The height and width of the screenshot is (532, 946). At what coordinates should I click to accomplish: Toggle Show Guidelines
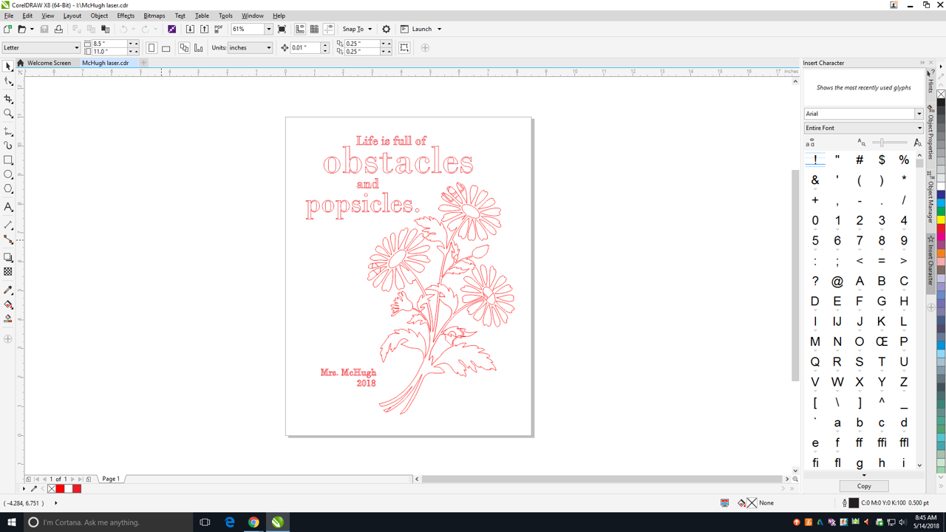(328, 29)
